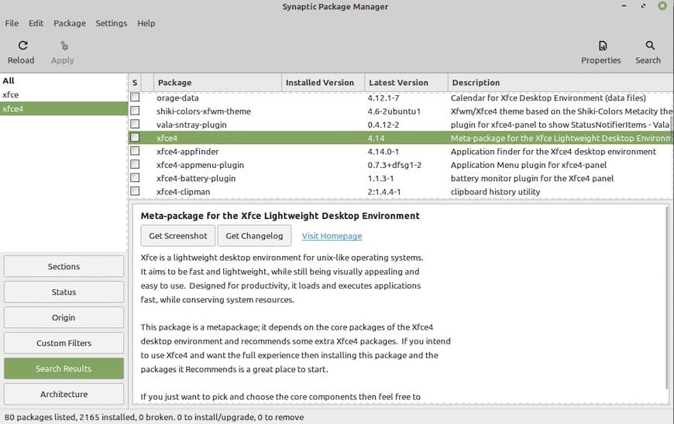
Task: Click the Reload toolbar icon
Action: (x=22, y=46)
